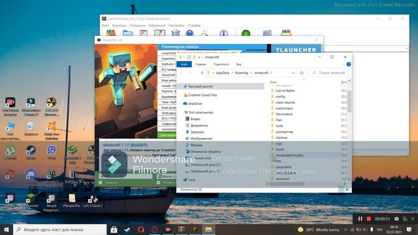
Task: Click the green VirusScan icon in WinRAR
Action: tap(246, 33)
